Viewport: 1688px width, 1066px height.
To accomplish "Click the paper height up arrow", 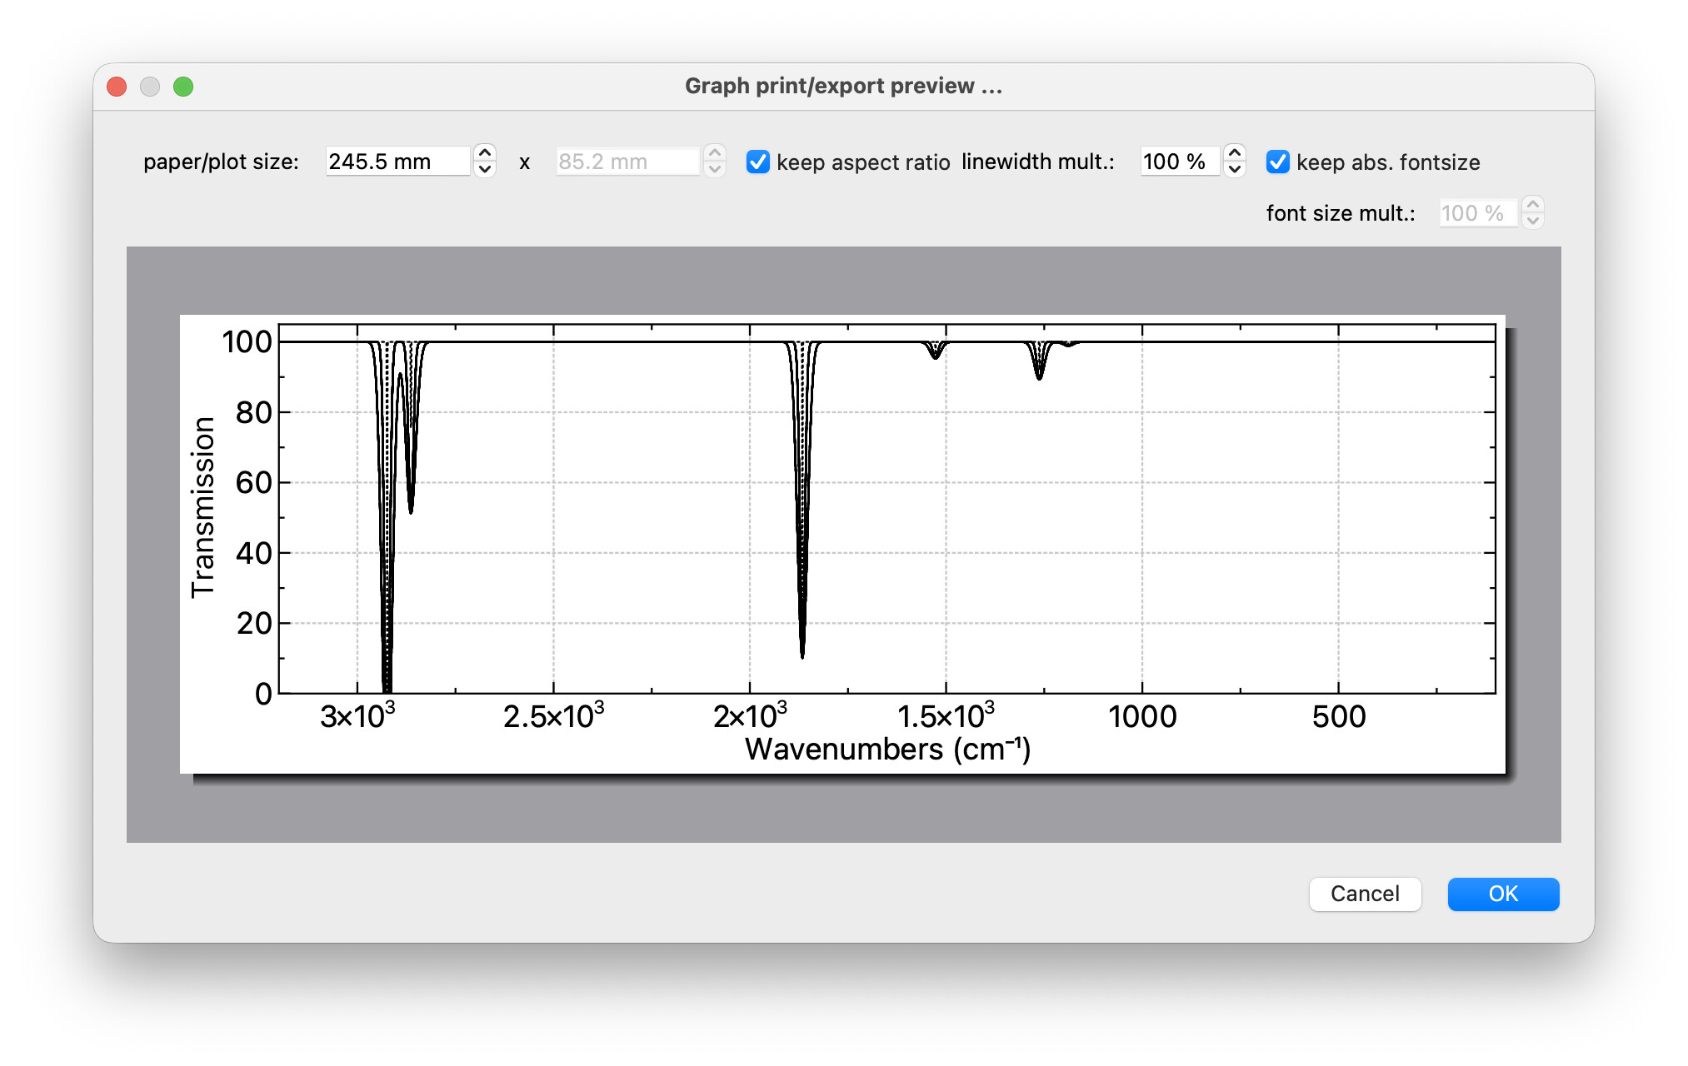I will [x=715, y=153].
